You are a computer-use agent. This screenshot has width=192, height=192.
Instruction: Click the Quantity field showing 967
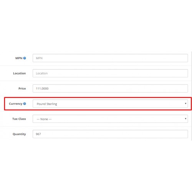110,134
